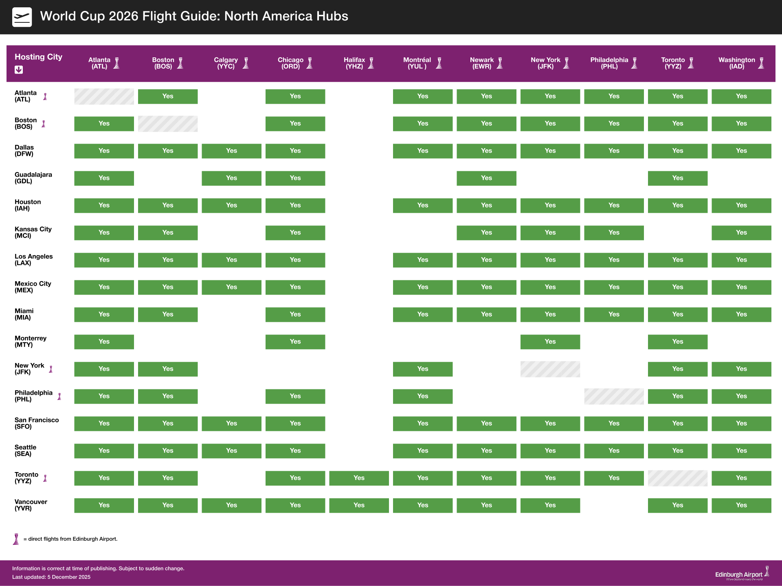
Task: Click the Kansas City (MCI) row label
Action: click(33, 232)
